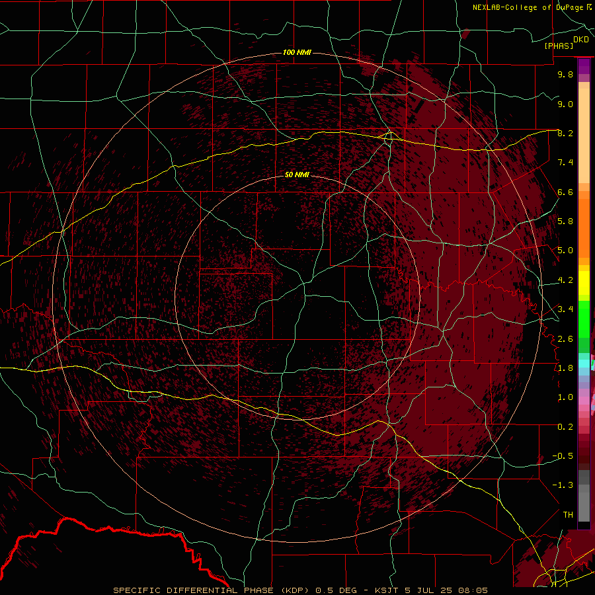
Task: Click the 2.6 scale value
Action: (565, 338)
